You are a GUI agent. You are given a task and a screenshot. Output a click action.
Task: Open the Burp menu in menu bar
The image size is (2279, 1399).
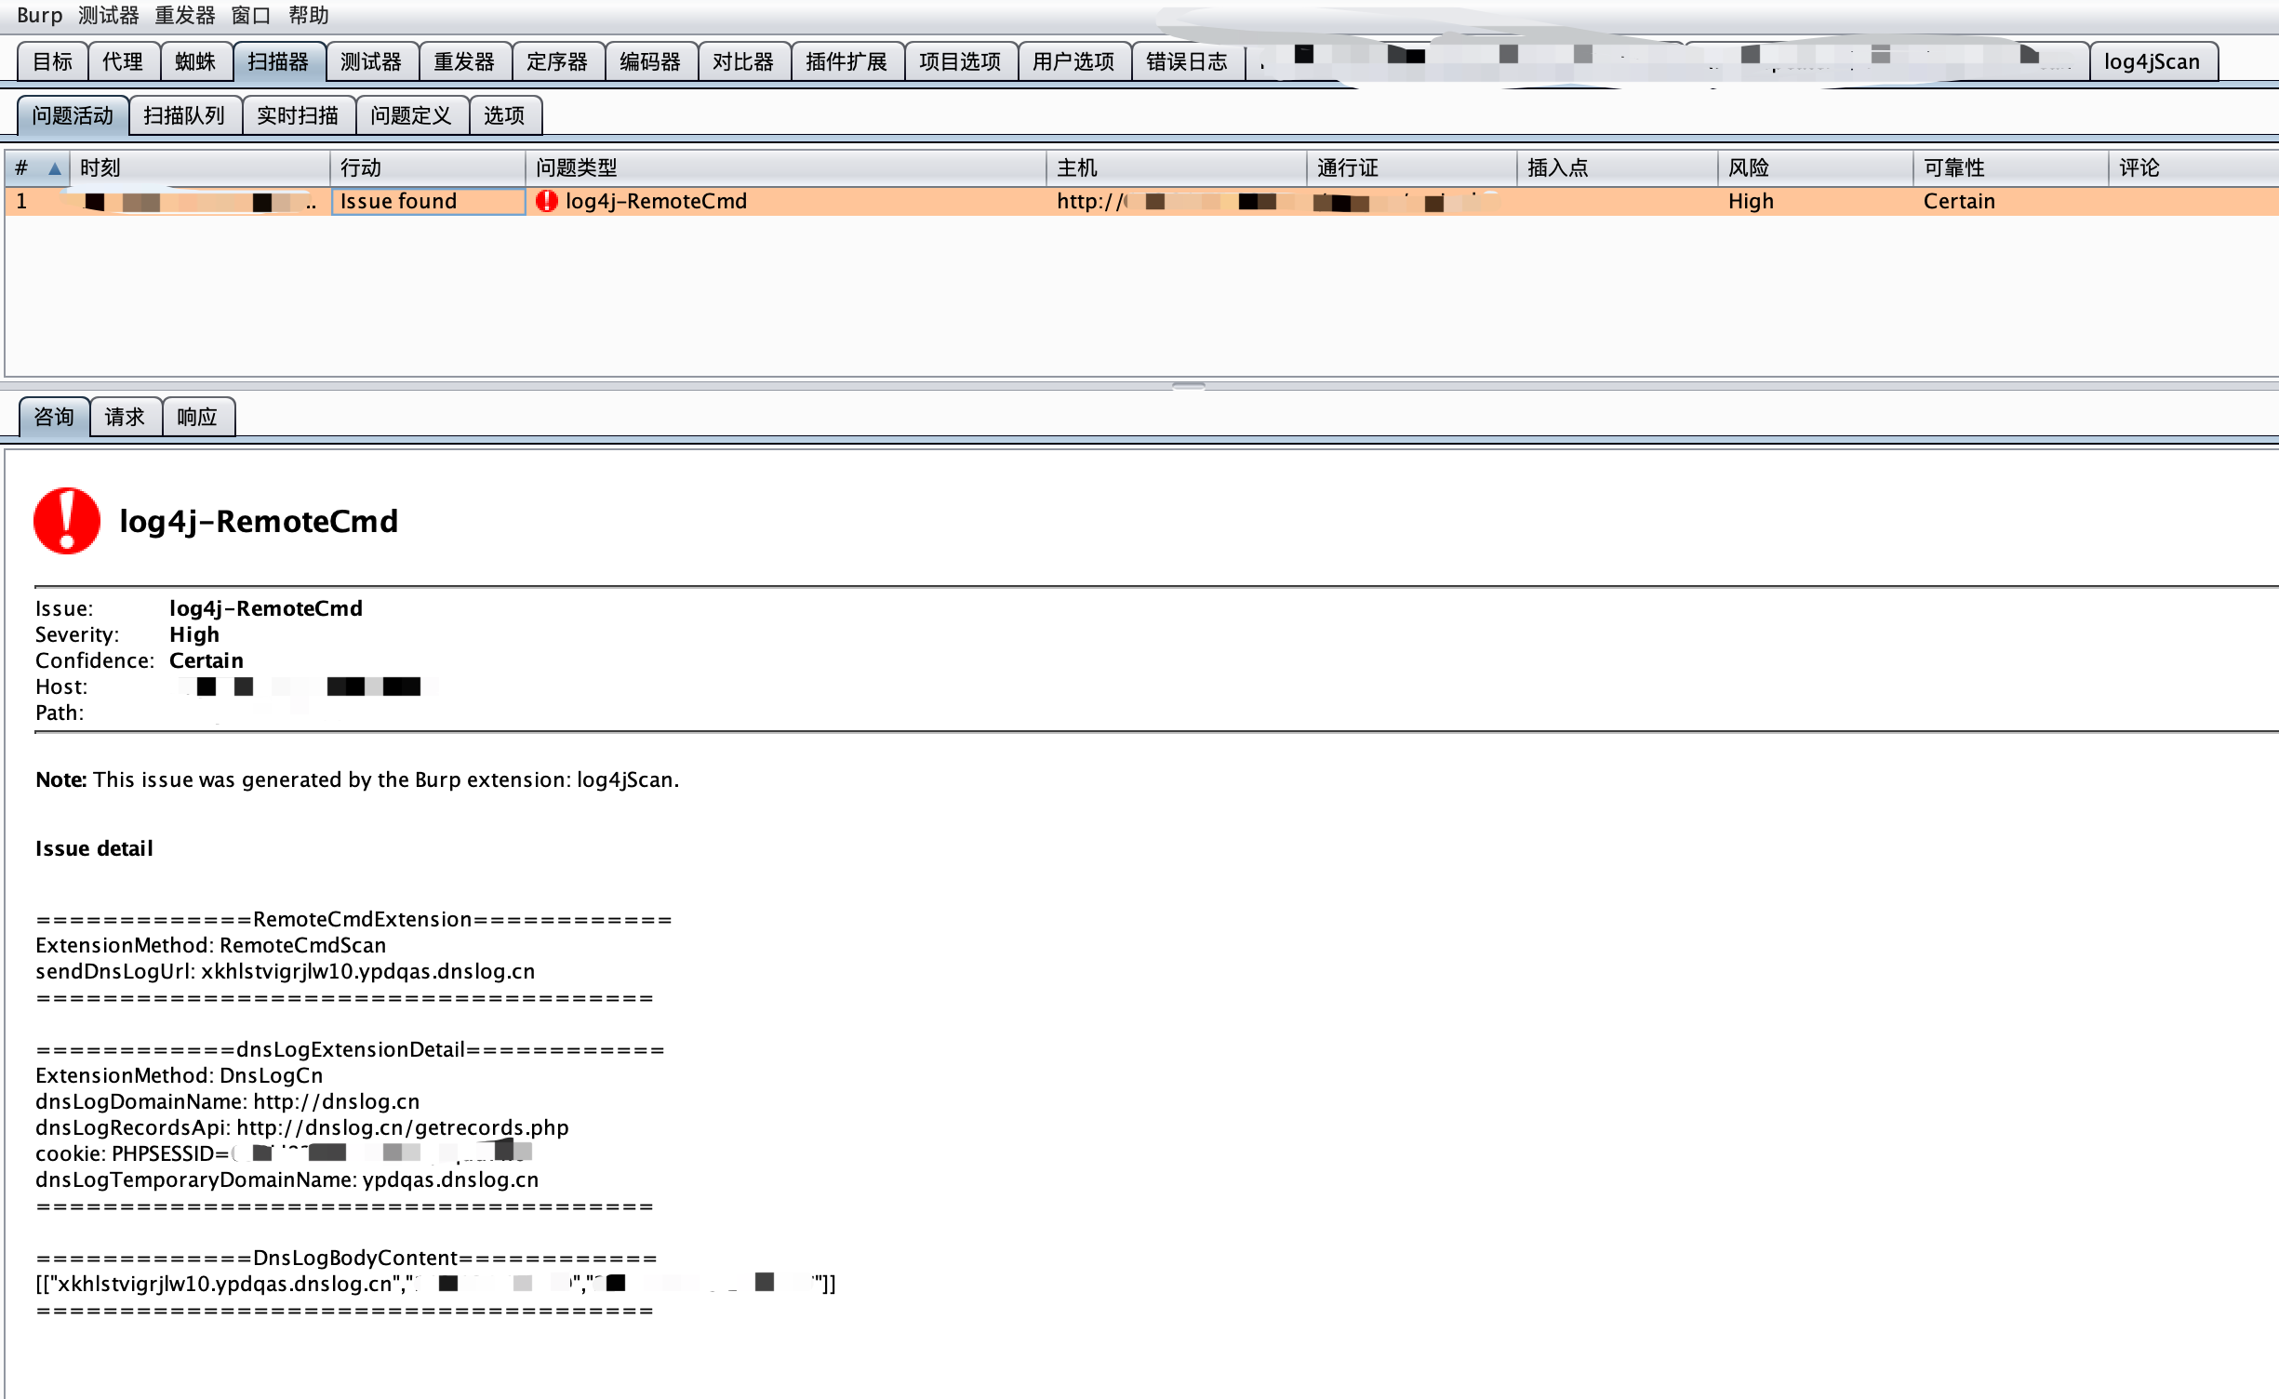click(x=39, y=15)
